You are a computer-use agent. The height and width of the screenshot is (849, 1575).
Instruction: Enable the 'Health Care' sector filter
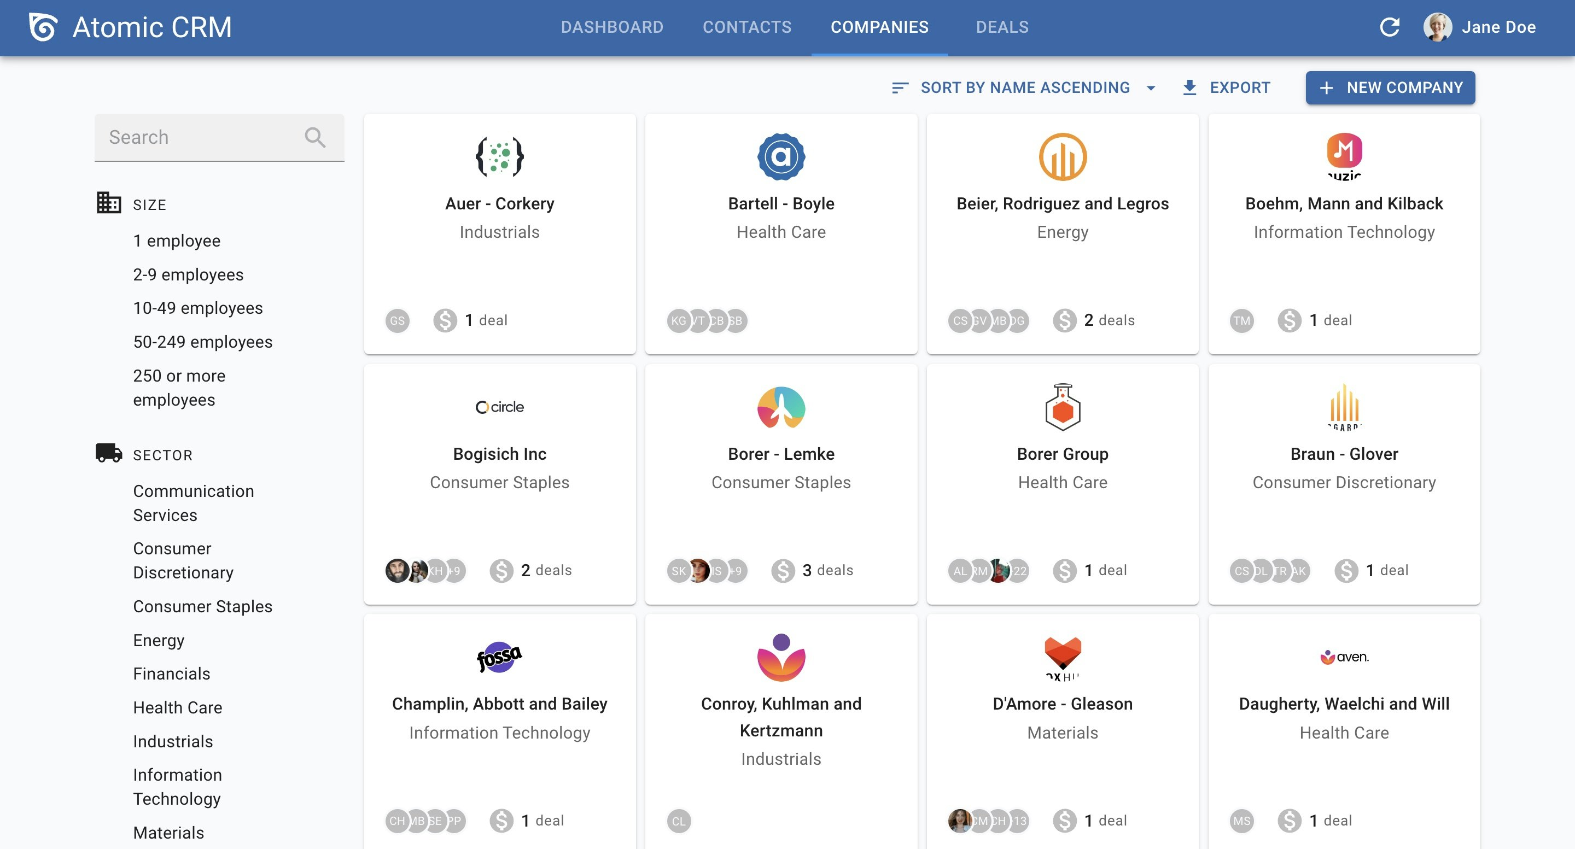coord(178,707)
